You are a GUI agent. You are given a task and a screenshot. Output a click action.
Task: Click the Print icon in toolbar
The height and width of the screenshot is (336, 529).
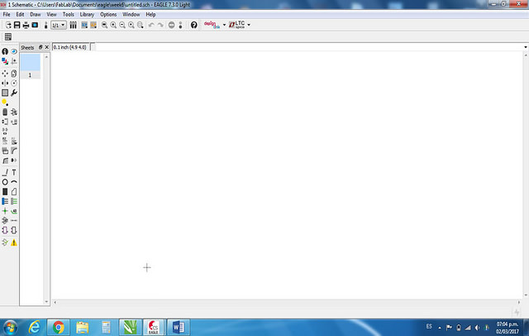[x=26, y=25]
